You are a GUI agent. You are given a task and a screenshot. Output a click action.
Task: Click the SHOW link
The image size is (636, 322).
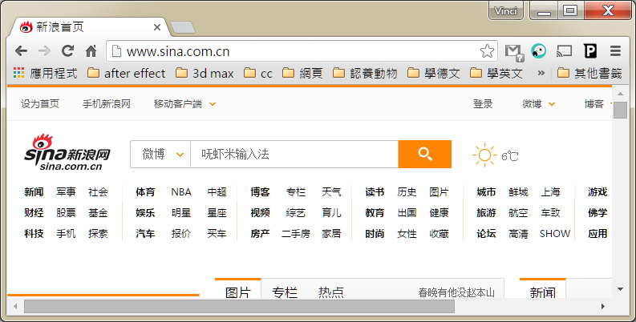[x=555, y=234]
